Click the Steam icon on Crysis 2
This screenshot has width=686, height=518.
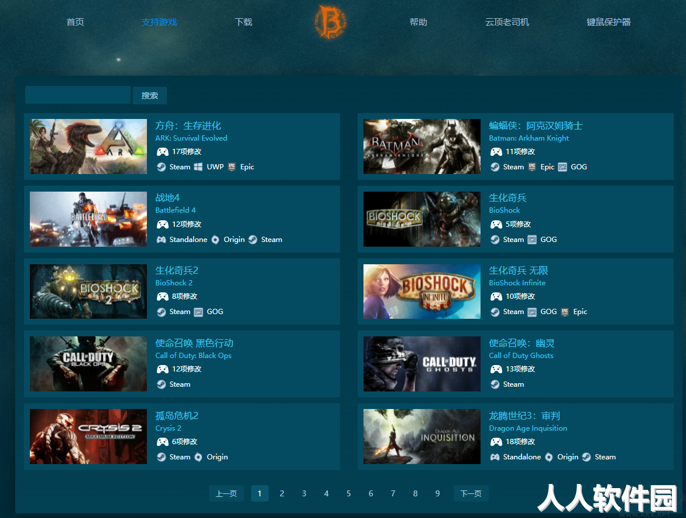click(162, 457)
